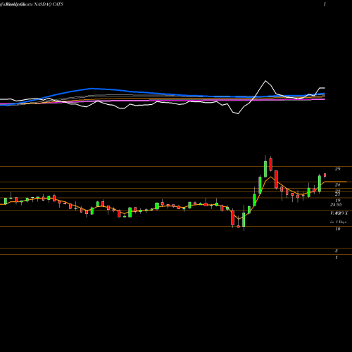Click the volume value starting with V:
Screen dimensions: 352x352
(339, 213)
